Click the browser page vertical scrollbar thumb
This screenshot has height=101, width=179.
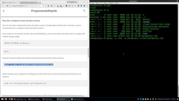pos(88,53)
